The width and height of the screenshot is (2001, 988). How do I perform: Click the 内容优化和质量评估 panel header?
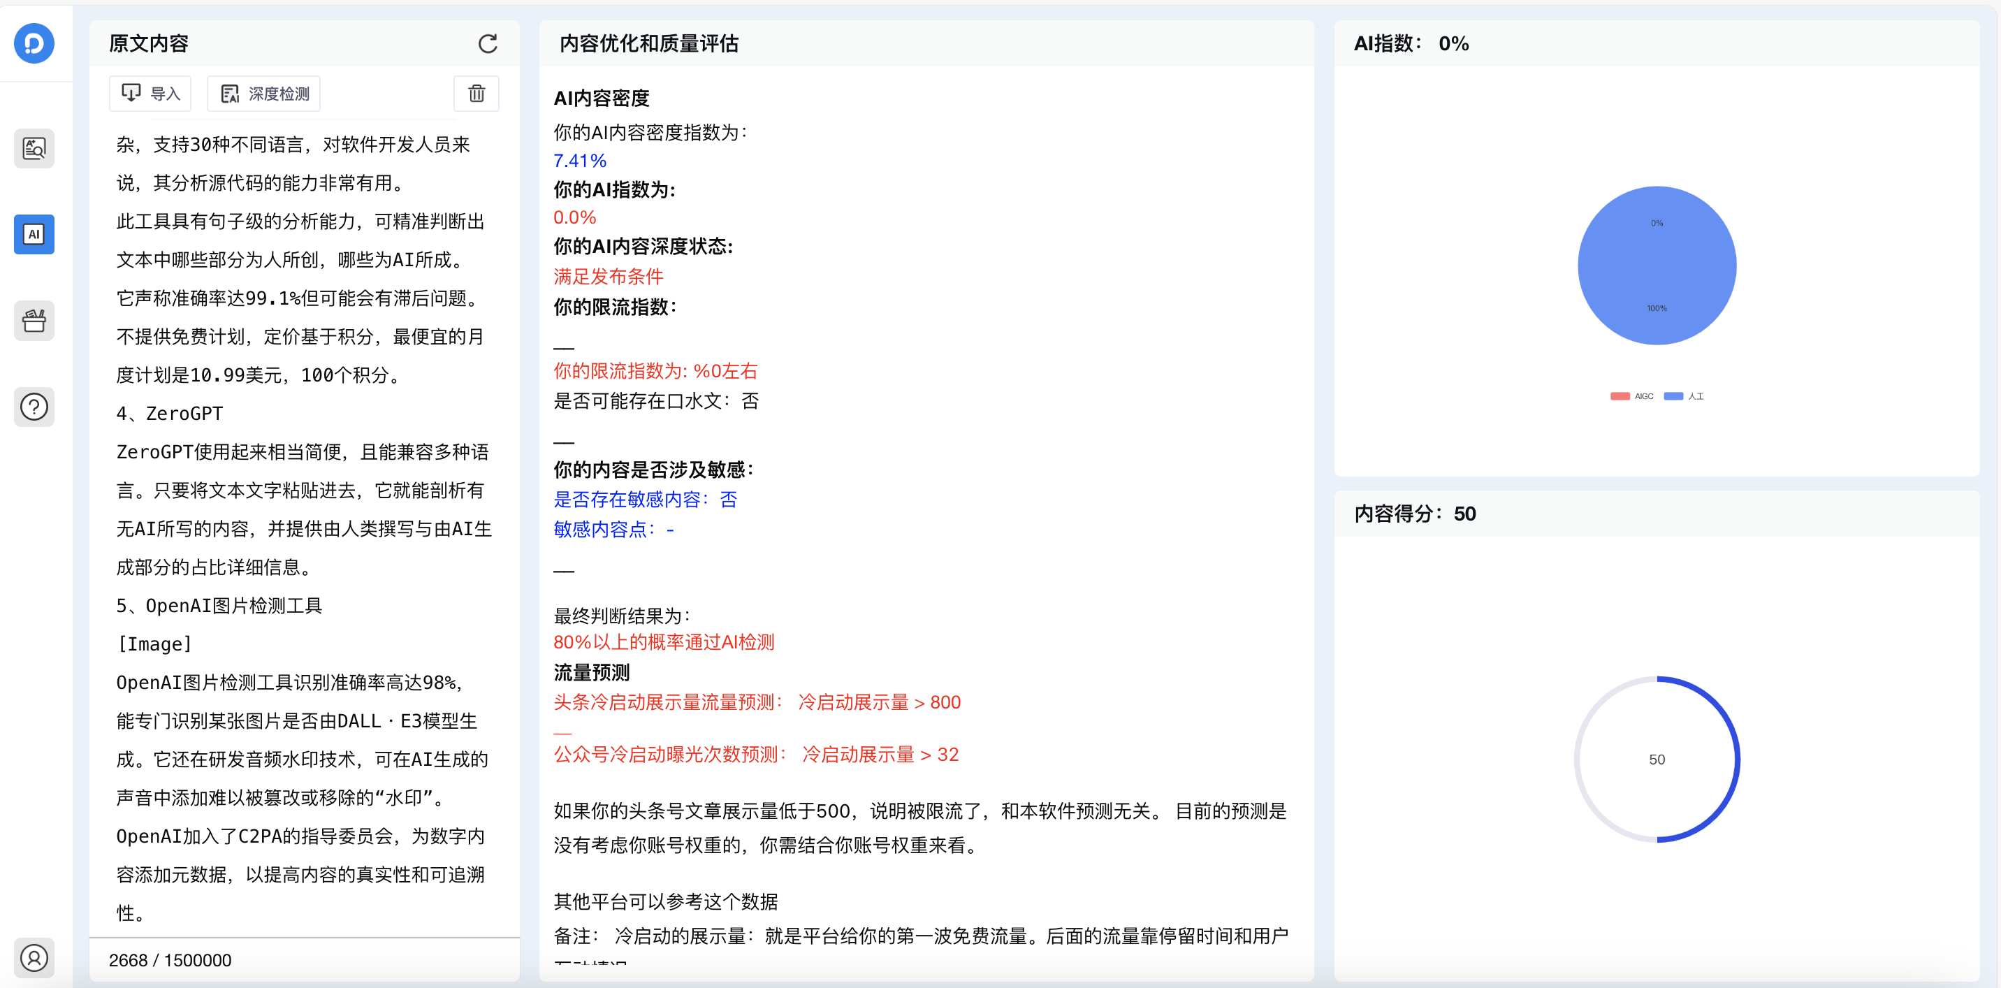[x=648, y=43]
